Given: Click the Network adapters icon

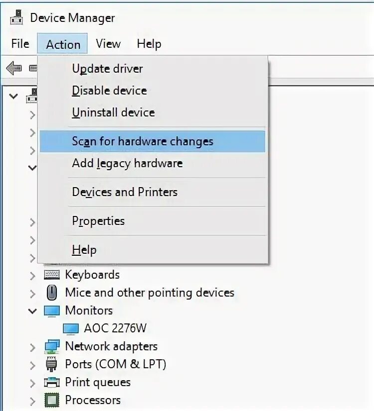Looking at the screenshot, I should click(x=52, y=346).
